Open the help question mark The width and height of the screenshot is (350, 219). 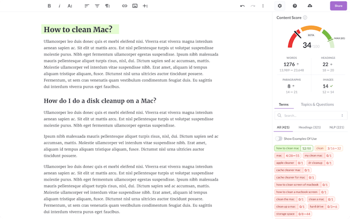click(295, 6)
